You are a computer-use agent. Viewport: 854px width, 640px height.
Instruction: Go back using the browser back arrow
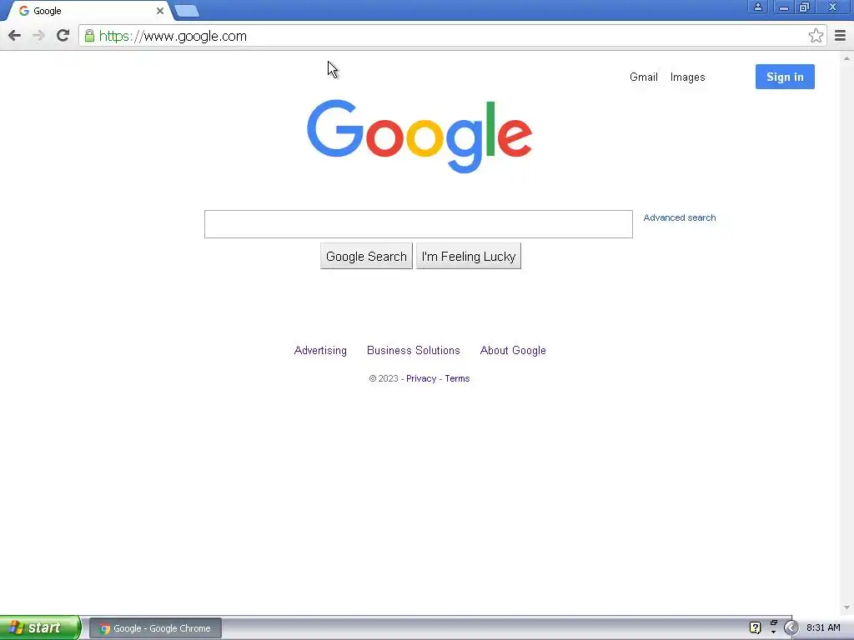[15, 36]
